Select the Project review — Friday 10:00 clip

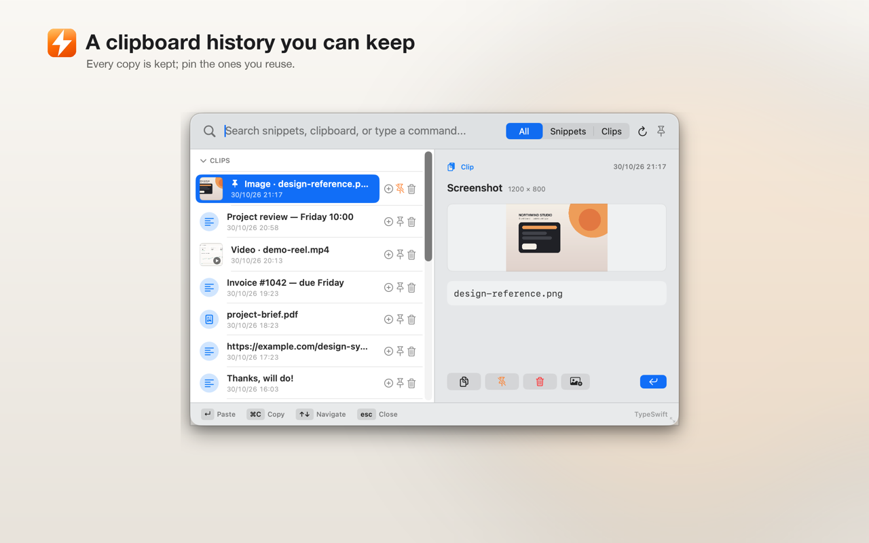287,222
